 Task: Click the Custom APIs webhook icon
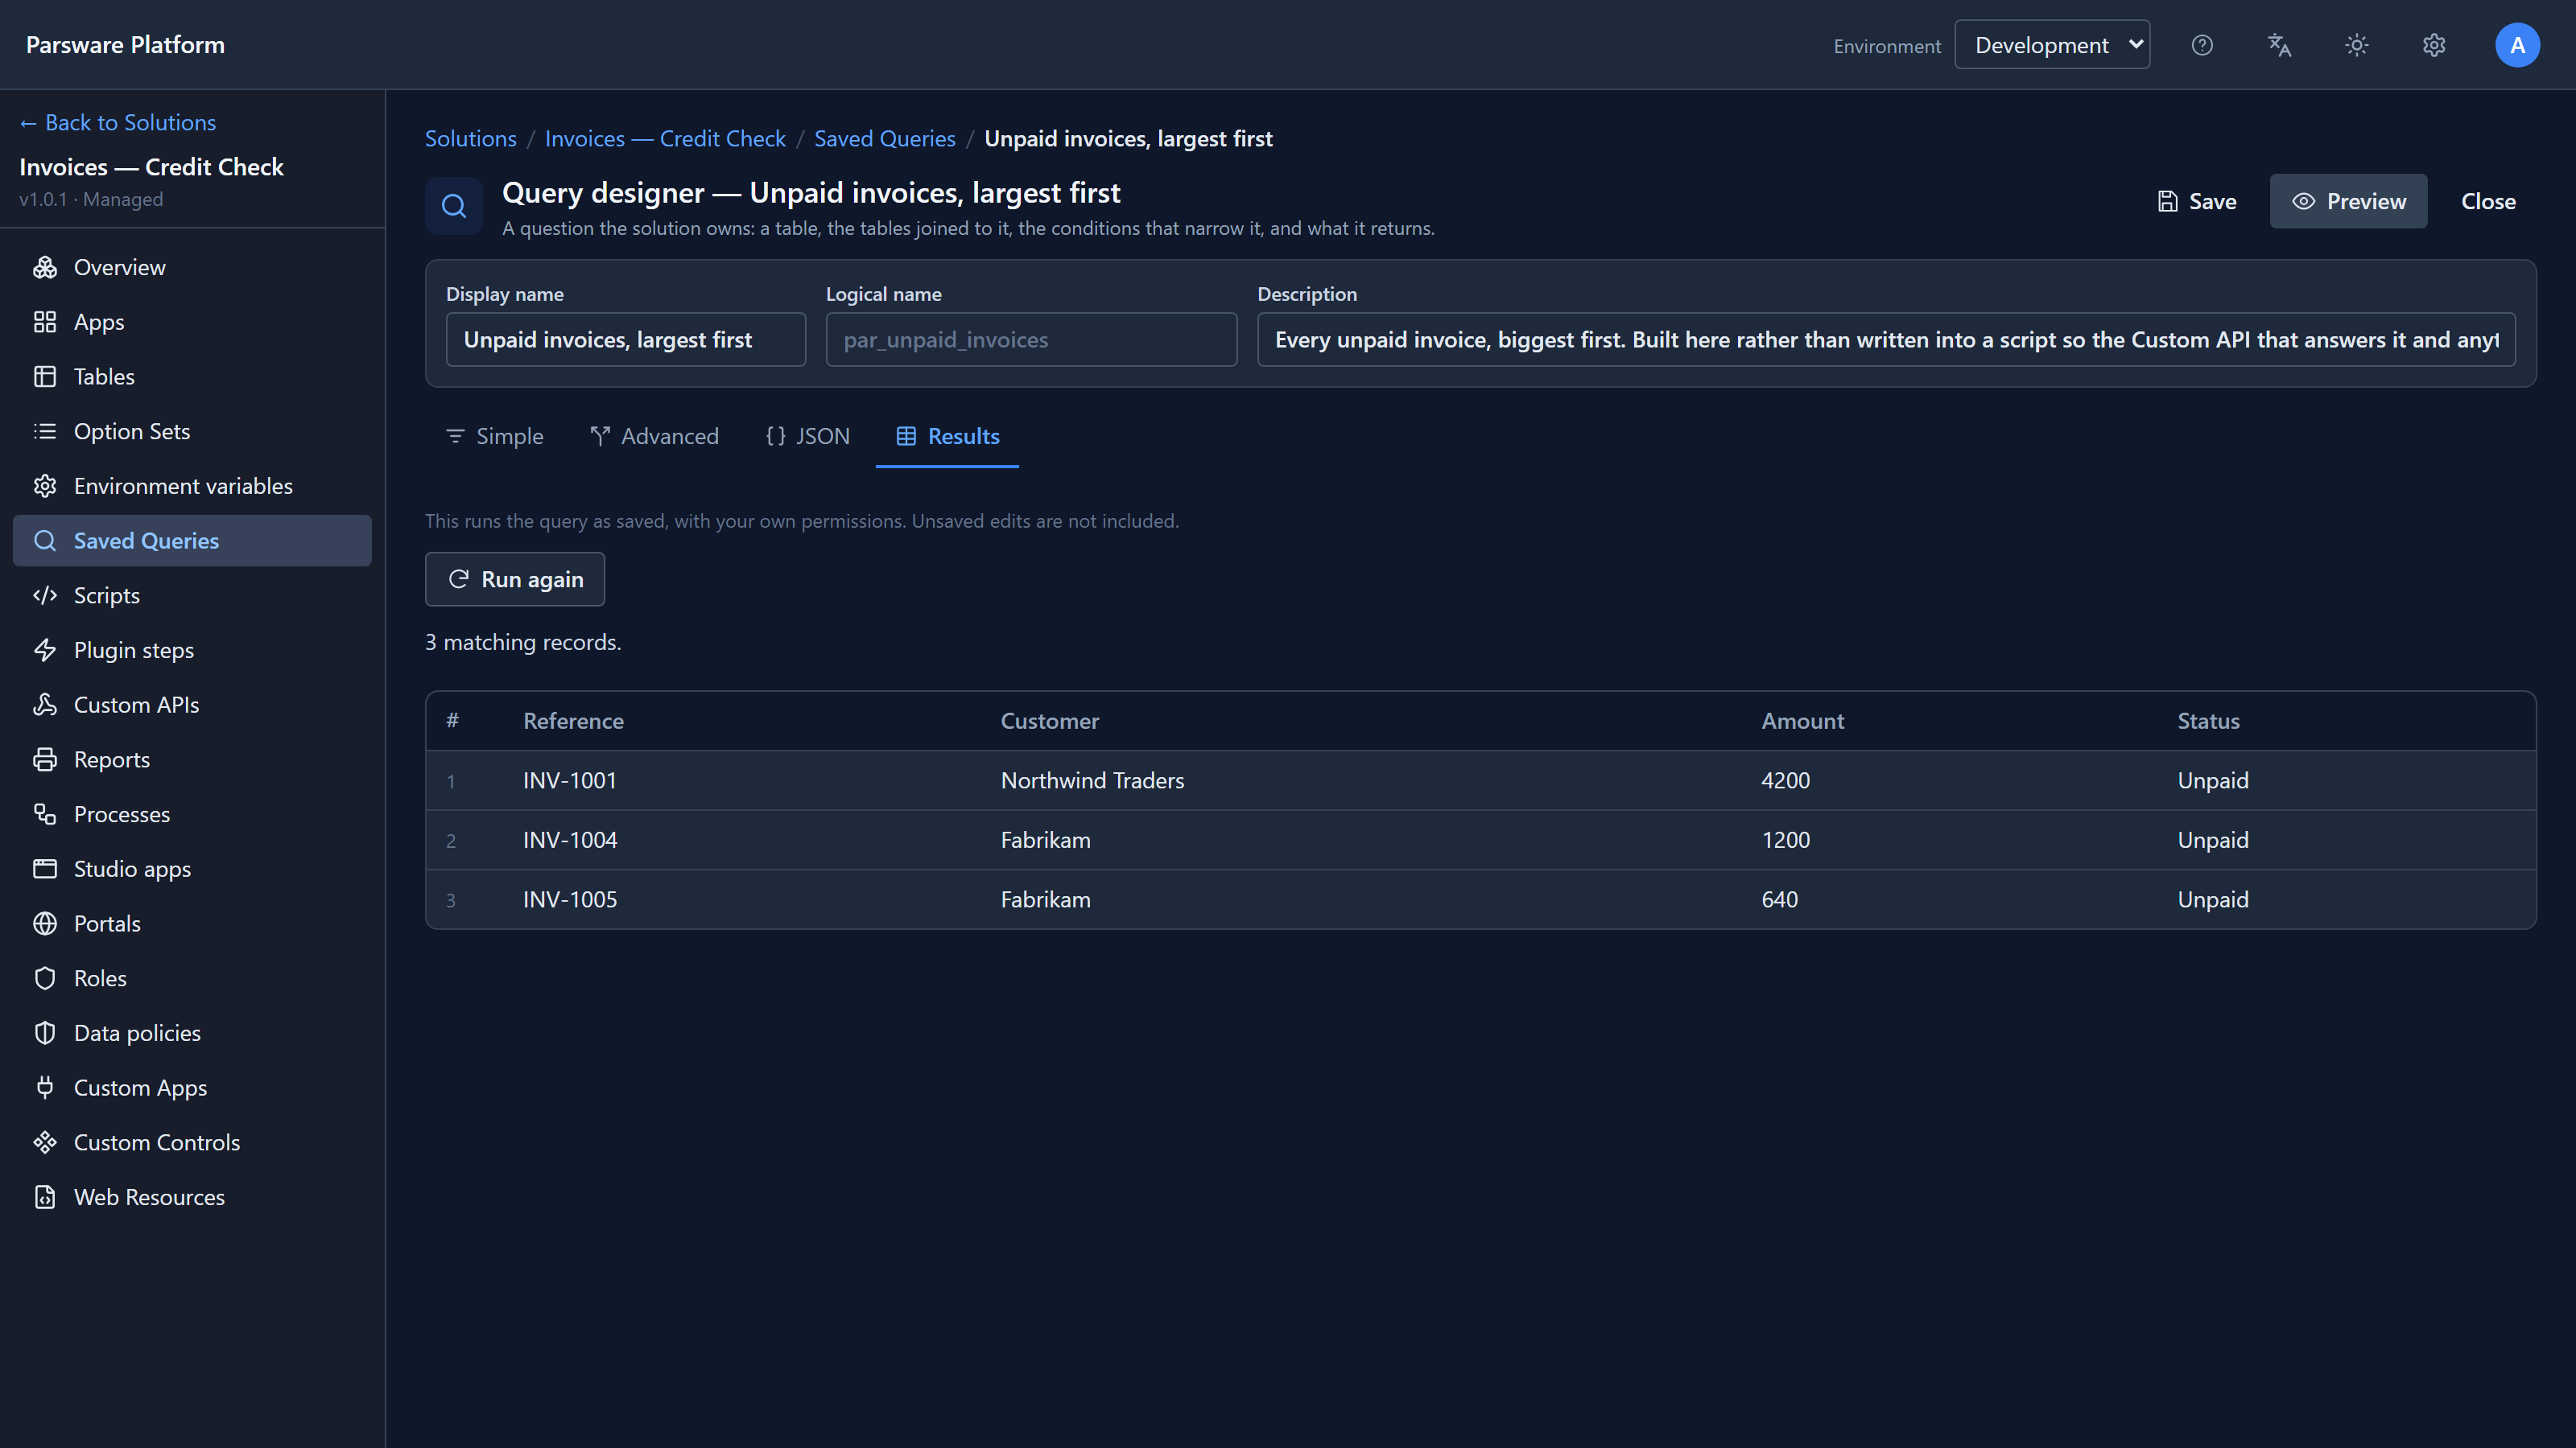(x=45, y=705)
